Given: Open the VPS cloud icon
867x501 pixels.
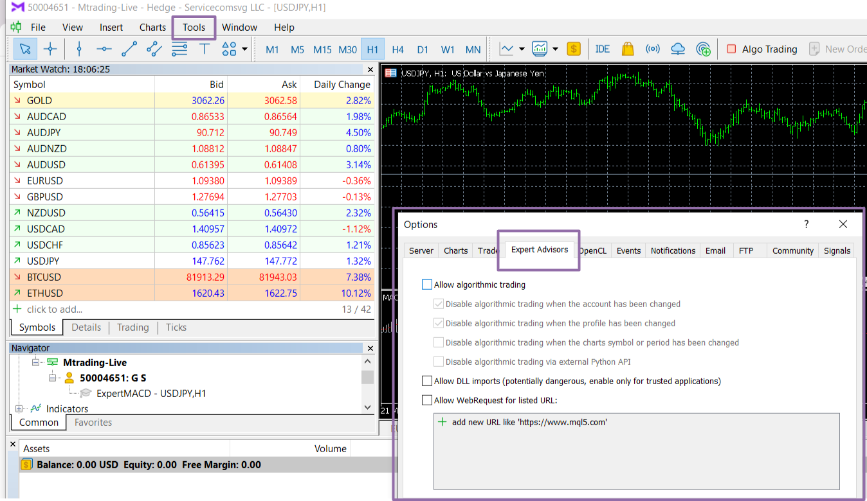Looking at the screenshot, I should (678, 49).
